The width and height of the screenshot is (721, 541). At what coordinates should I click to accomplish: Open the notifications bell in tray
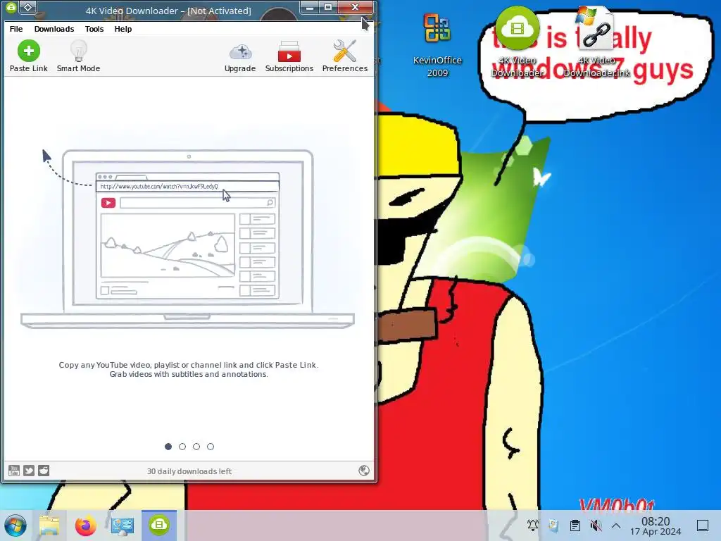coord(533,525)
